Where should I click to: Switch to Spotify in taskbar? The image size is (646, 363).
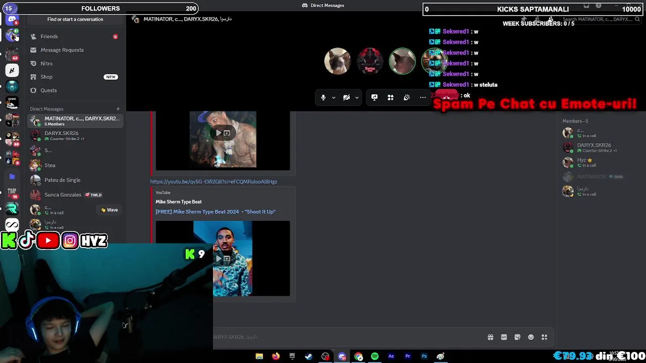[374, 356]
